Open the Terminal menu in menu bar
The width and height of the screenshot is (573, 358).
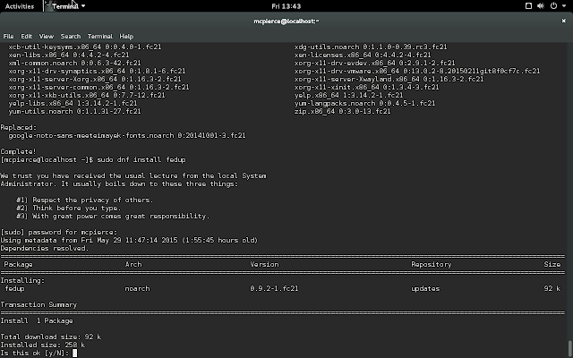pos(100,36)
